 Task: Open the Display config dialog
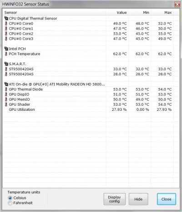pyautogui.click(x=115, y=199)
